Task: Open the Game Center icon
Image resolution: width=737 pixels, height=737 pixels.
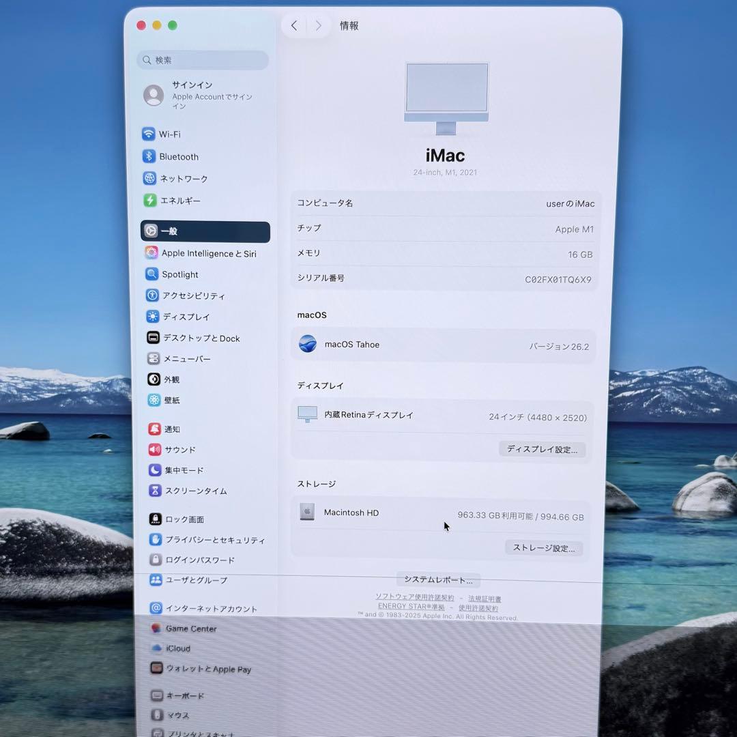Action: [156, 628]
